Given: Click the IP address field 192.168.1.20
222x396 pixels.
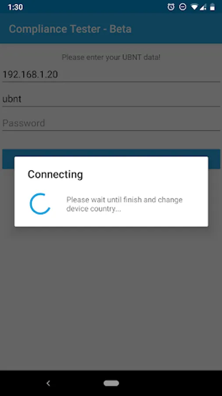Looking at the screenshot, I should coord(111,74).
